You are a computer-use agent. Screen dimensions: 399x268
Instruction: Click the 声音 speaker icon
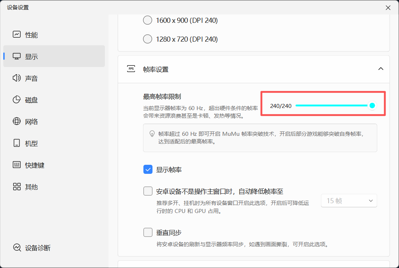coord(17,78)
